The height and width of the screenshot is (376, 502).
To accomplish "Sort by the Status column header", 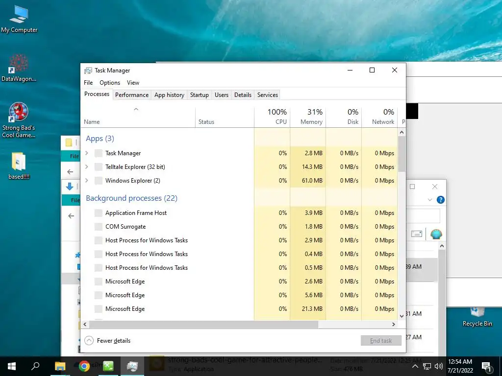I will pyautogui.click(x=225, y=117).
